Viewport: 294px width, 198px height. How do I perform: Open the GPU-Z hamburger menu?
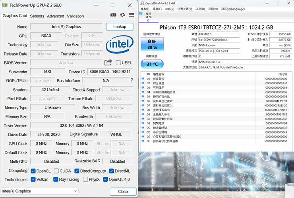pos(132,15)
